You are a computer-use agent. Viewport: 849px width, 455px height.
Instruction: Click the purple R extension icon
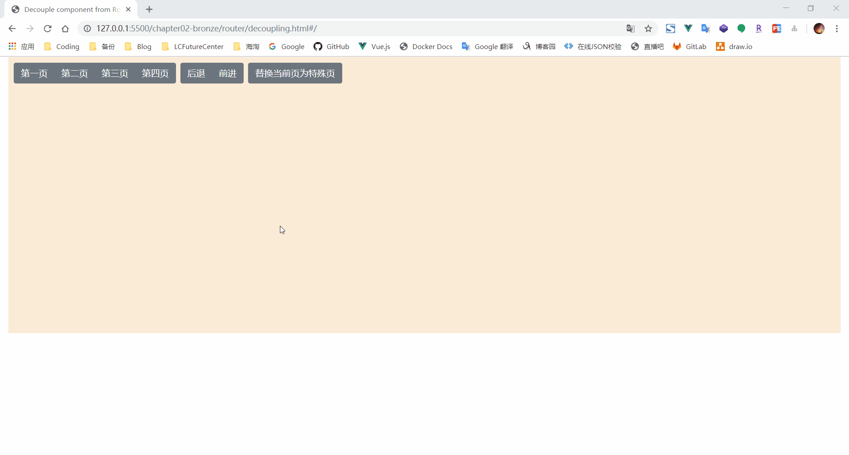click(759, 29)
